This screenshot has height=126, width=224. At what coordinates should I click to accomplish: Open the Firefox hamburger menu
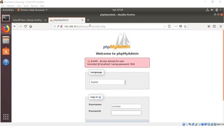tap(221, 26)
